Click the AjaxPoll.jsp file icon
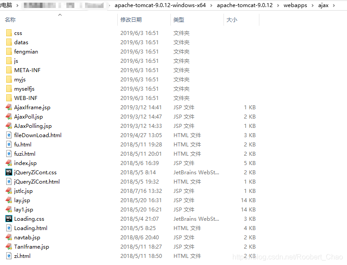The image size is (347, 265). pyautogui.click(x=9, y=117)
